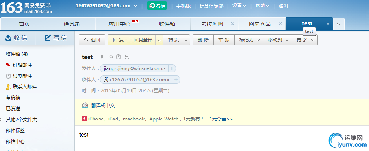Switch to the 通讯录 tab
The image size is (369, 151).
click(x=72, y=24)
